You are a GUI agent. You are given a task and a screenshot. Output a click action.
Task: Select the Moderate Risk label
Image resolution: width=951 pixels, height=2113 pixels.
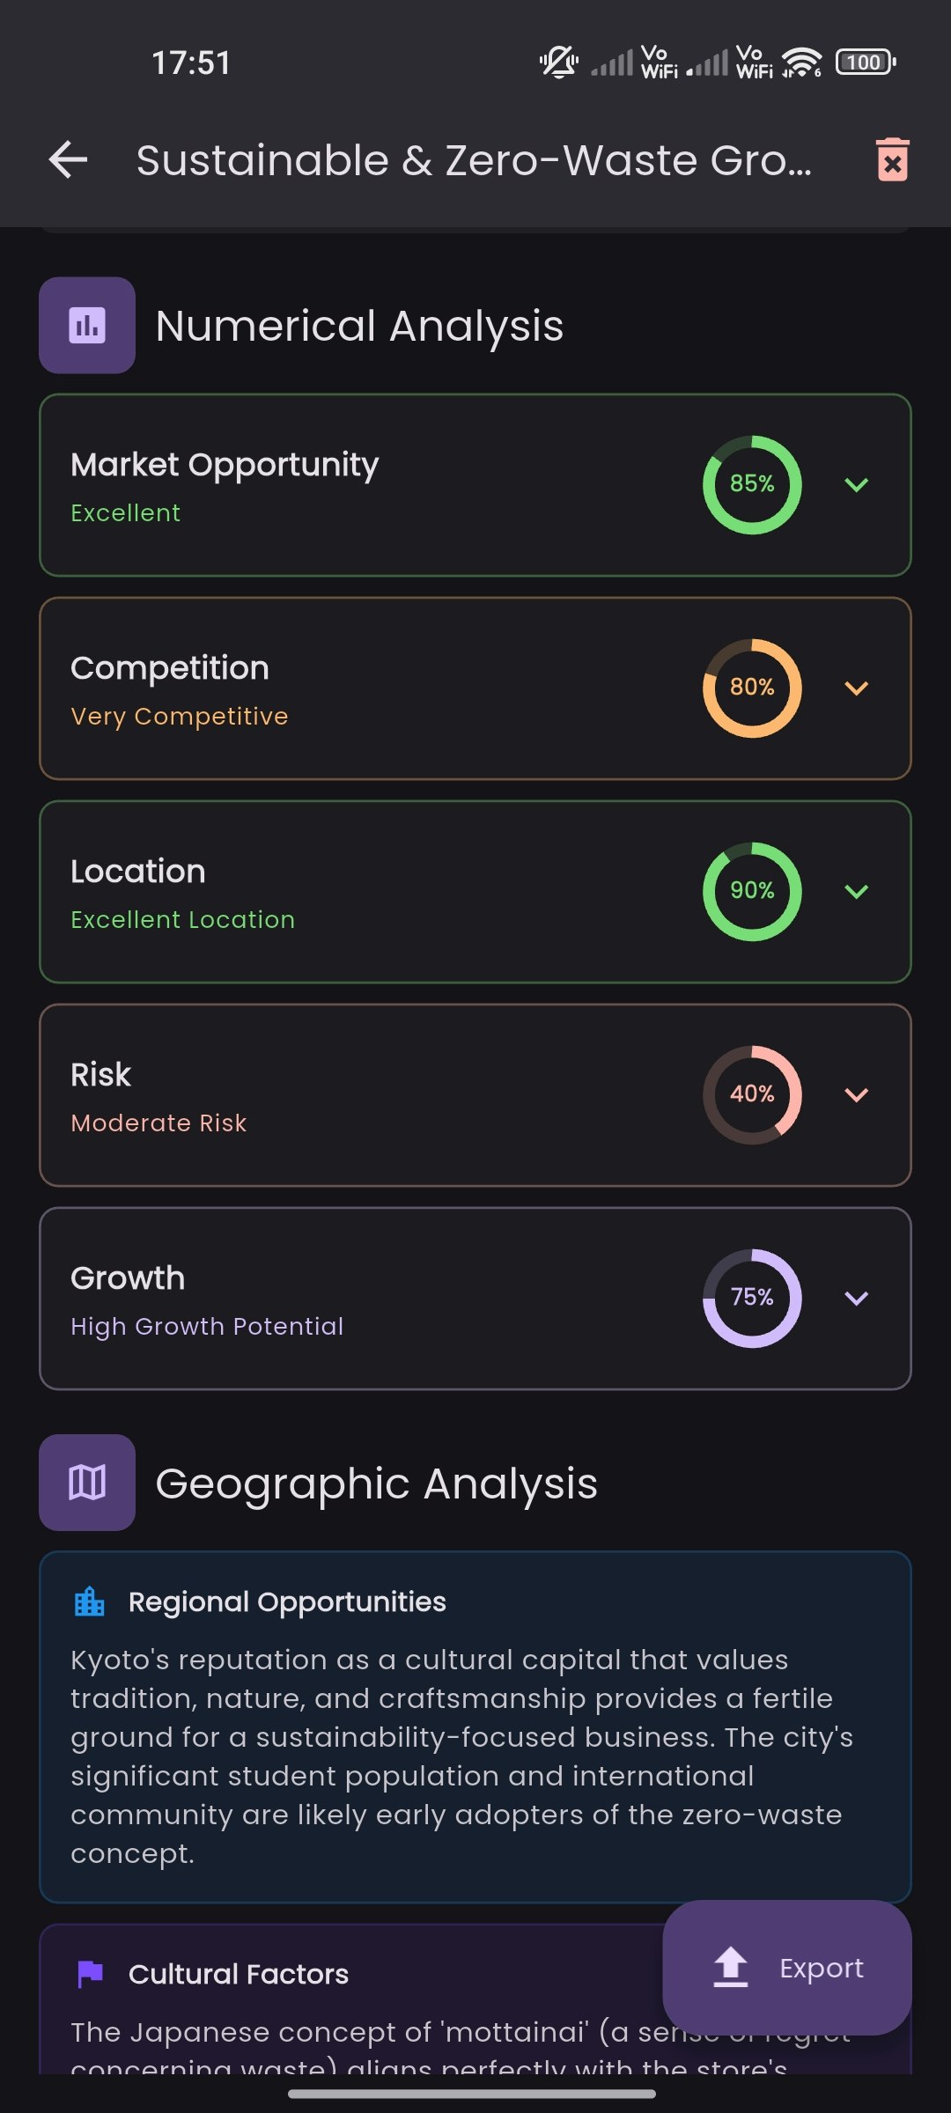(158, 1123)
